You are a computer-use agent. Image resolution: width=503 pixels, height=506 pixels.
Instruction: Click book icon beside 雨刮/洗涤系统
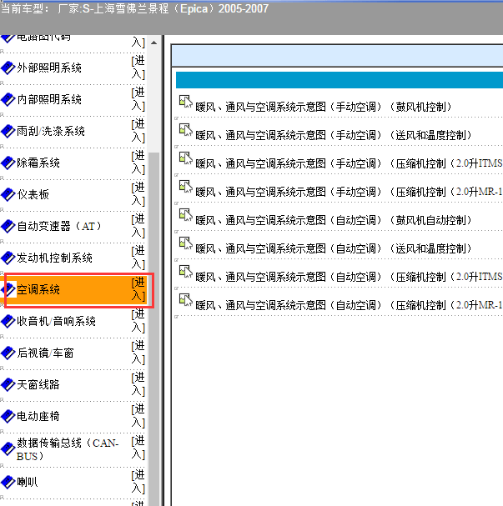8,131
